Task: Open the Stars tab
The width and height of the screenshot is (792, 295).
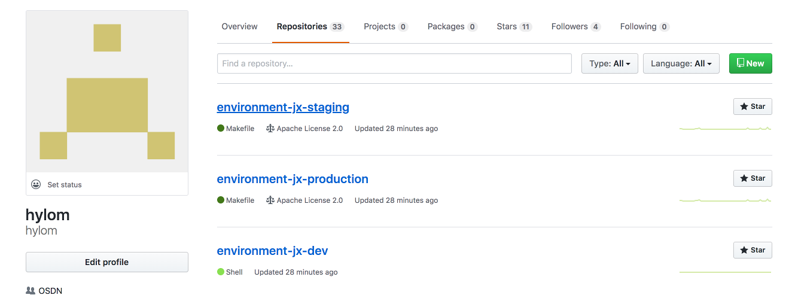Action: [514, 26]
